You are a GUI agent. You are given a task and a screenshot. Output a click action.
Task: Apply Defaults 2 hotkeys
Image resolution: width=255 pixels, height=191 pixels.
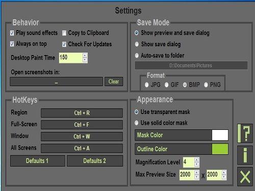95,161
